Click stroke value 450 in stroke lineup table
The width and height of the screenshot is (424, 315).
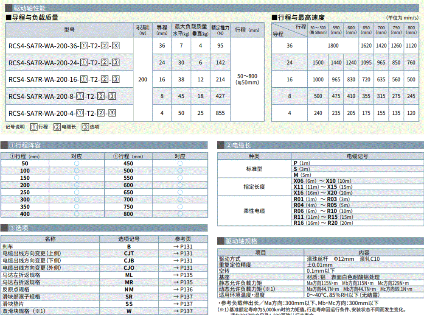tap(128, 164)
